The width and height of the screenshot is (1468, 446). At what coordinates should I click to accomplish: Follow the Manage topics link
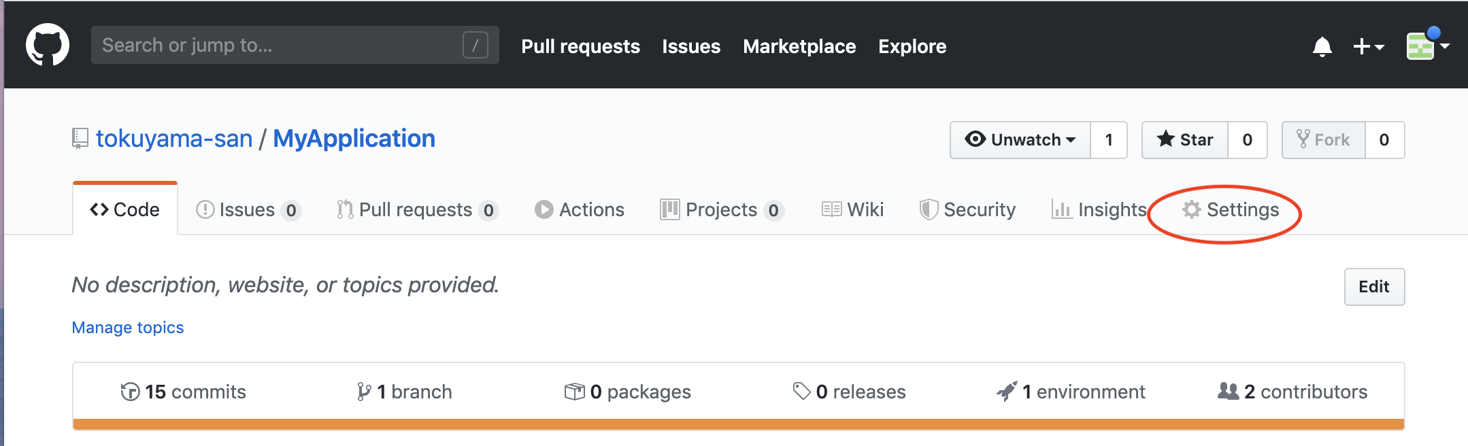tap(128, 328)
